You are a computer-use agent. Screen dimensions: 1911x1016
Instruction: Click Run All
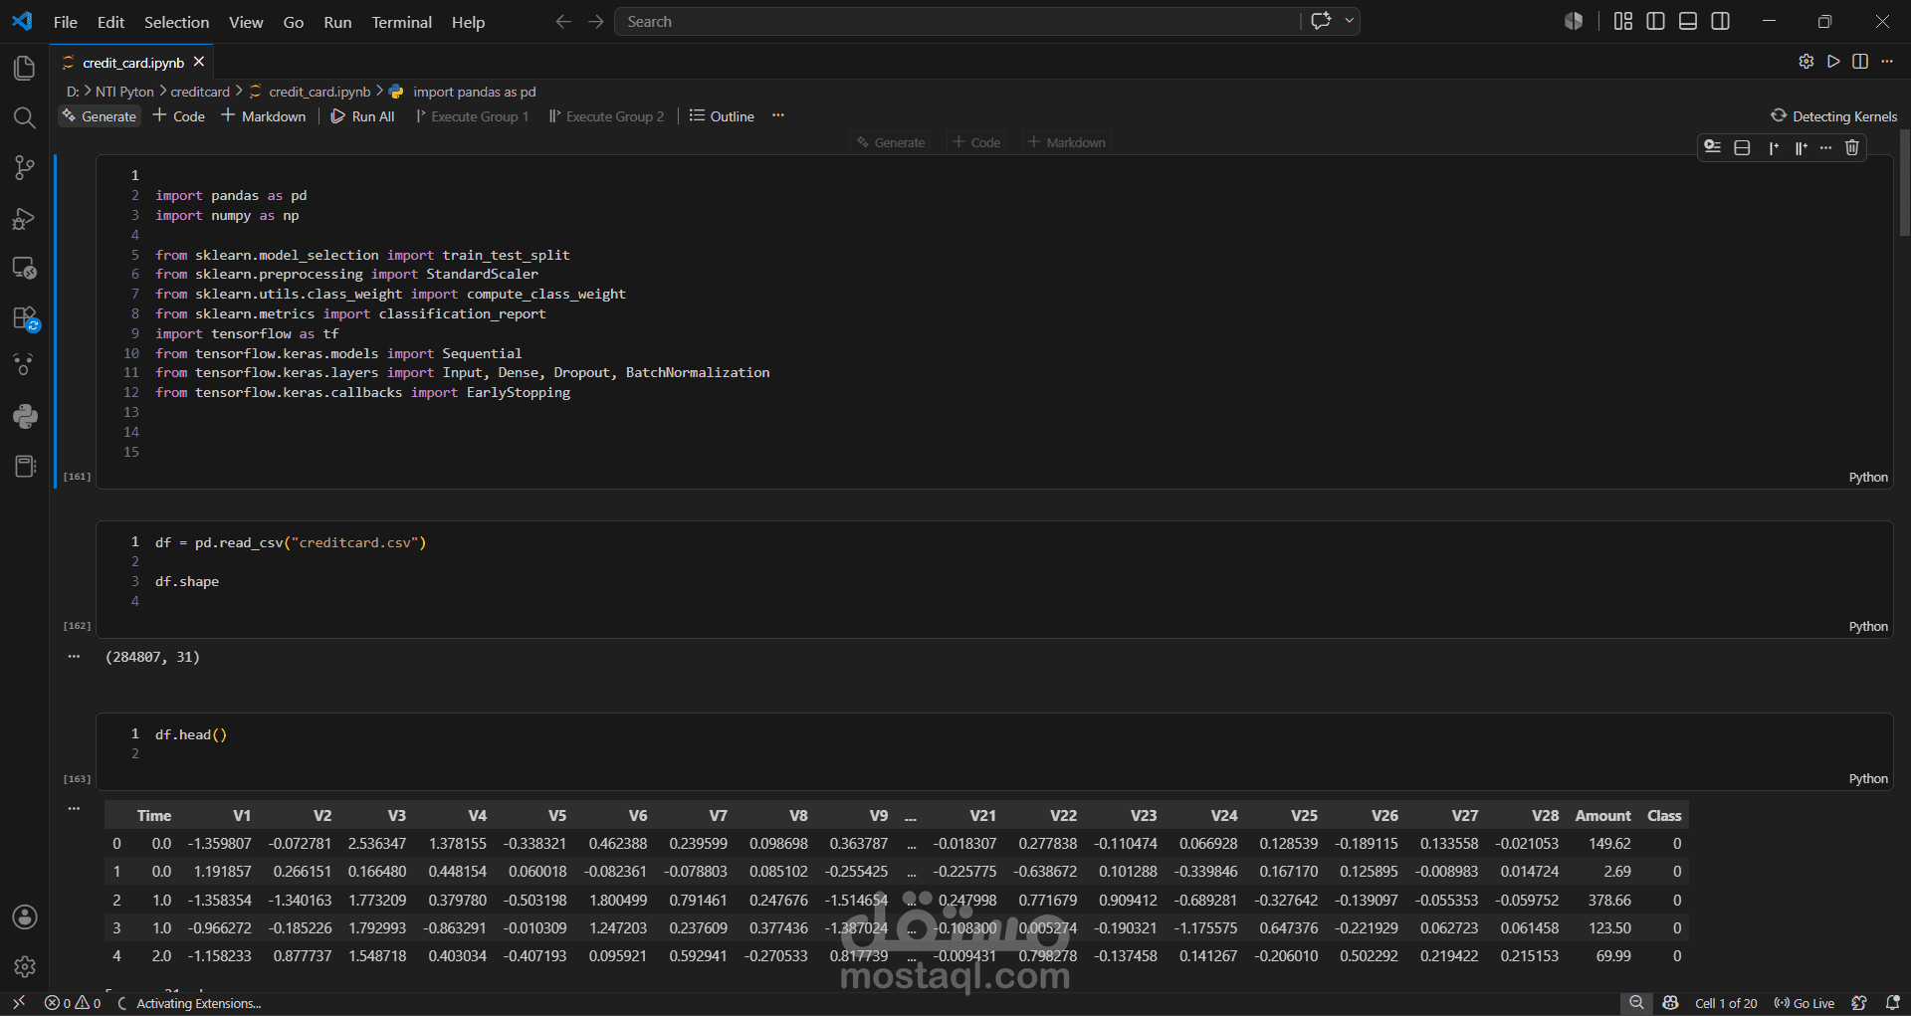(363, 116)
